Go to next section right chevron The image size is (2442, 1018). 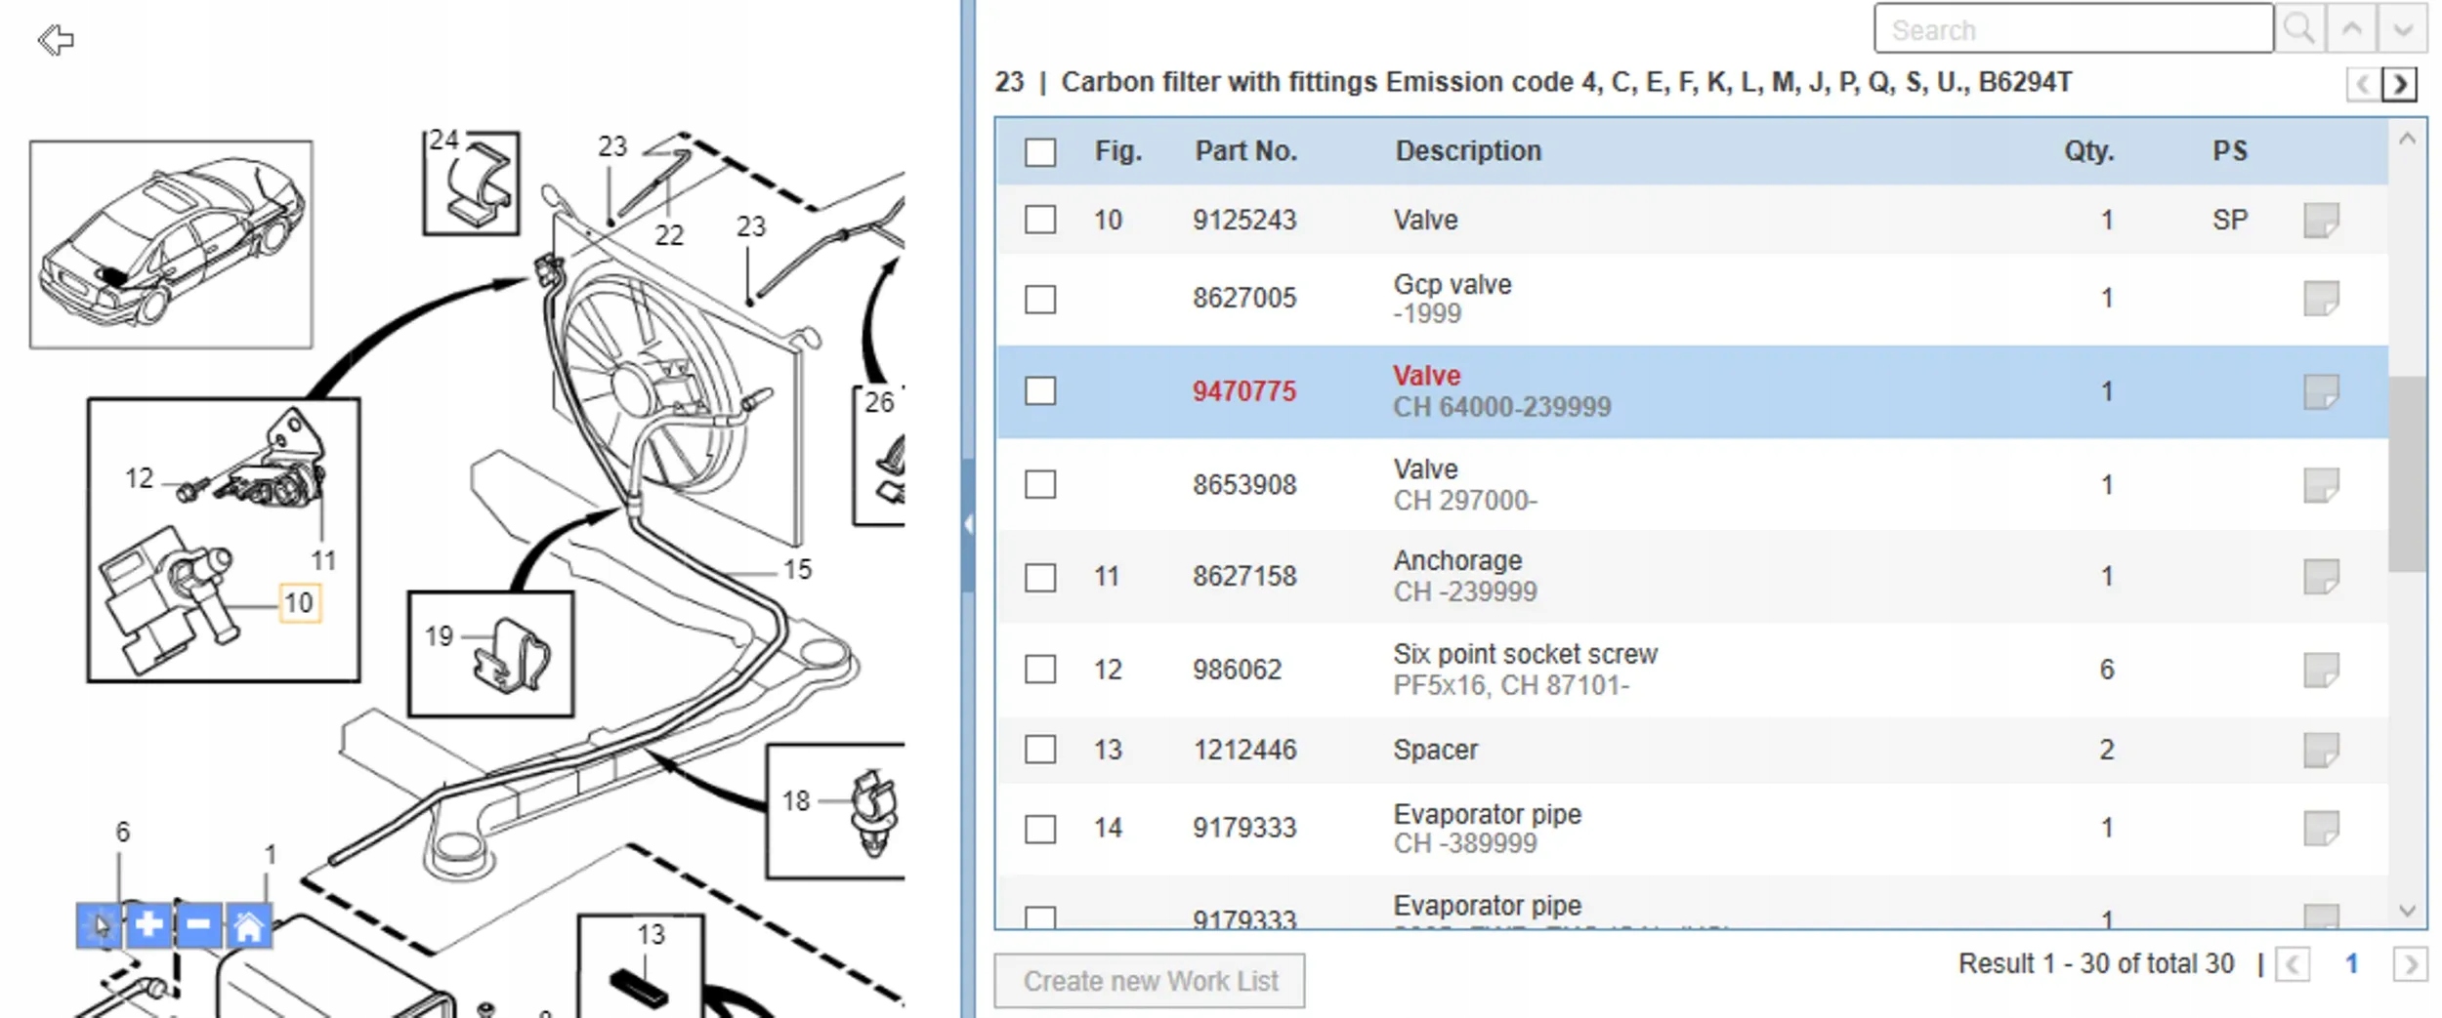pyautogui.click(x=2400, y=84)
